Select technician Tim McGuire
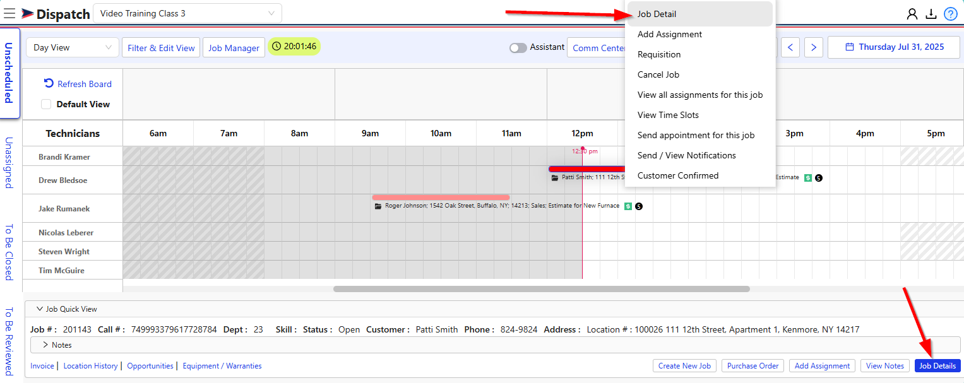 pos(61,271)
